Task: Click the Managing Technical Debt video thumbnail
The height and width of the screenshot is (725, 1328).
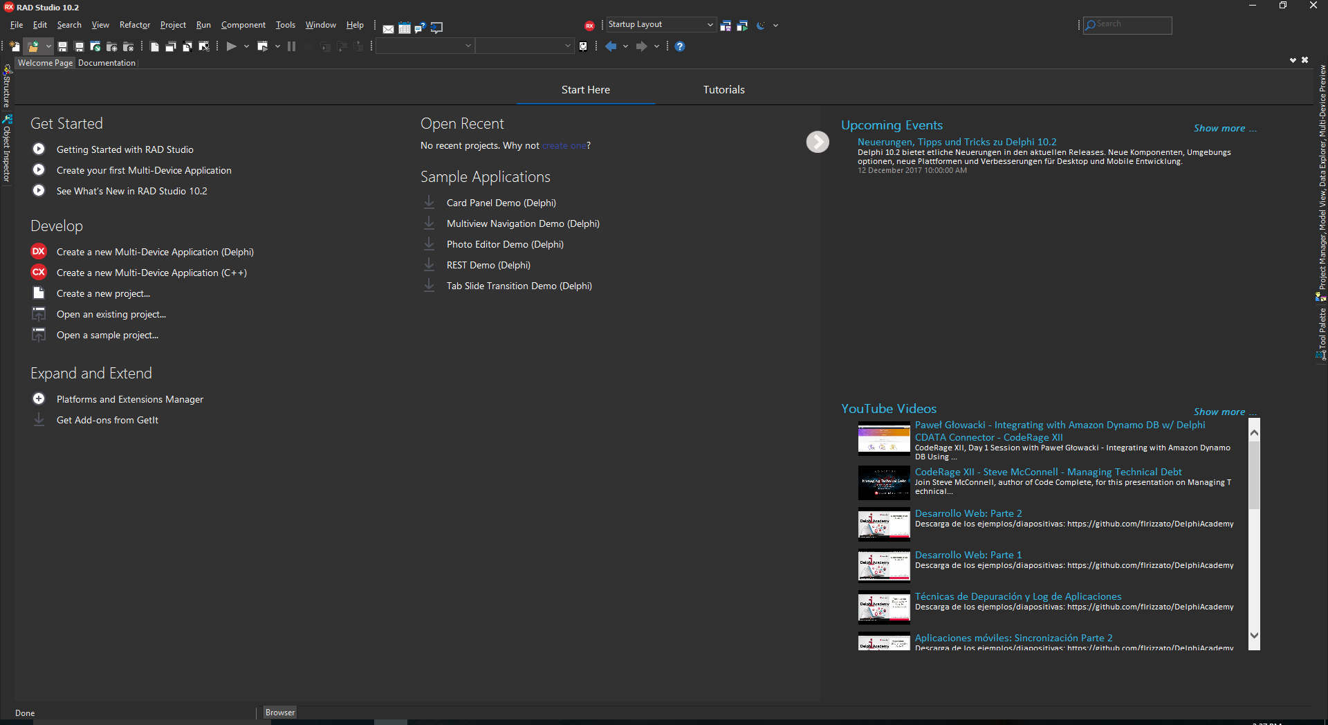Action: pos(884,482)
